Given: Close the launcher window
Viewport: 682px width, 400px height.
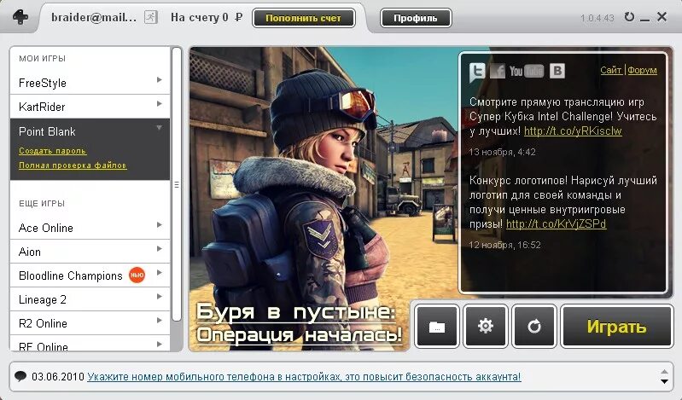Looking at the screenshot, I should tap(662, 17).
